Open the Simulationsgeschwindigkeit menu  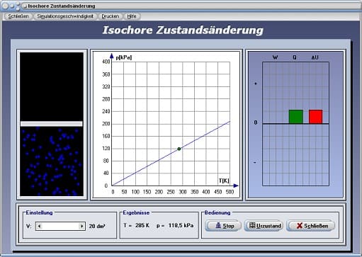[65, 16]
